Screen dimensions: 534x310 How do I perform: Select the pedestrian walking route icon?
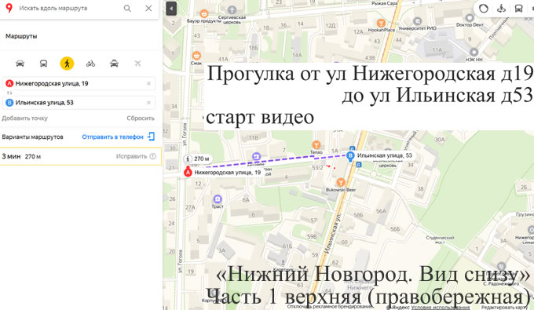[67, 64]
